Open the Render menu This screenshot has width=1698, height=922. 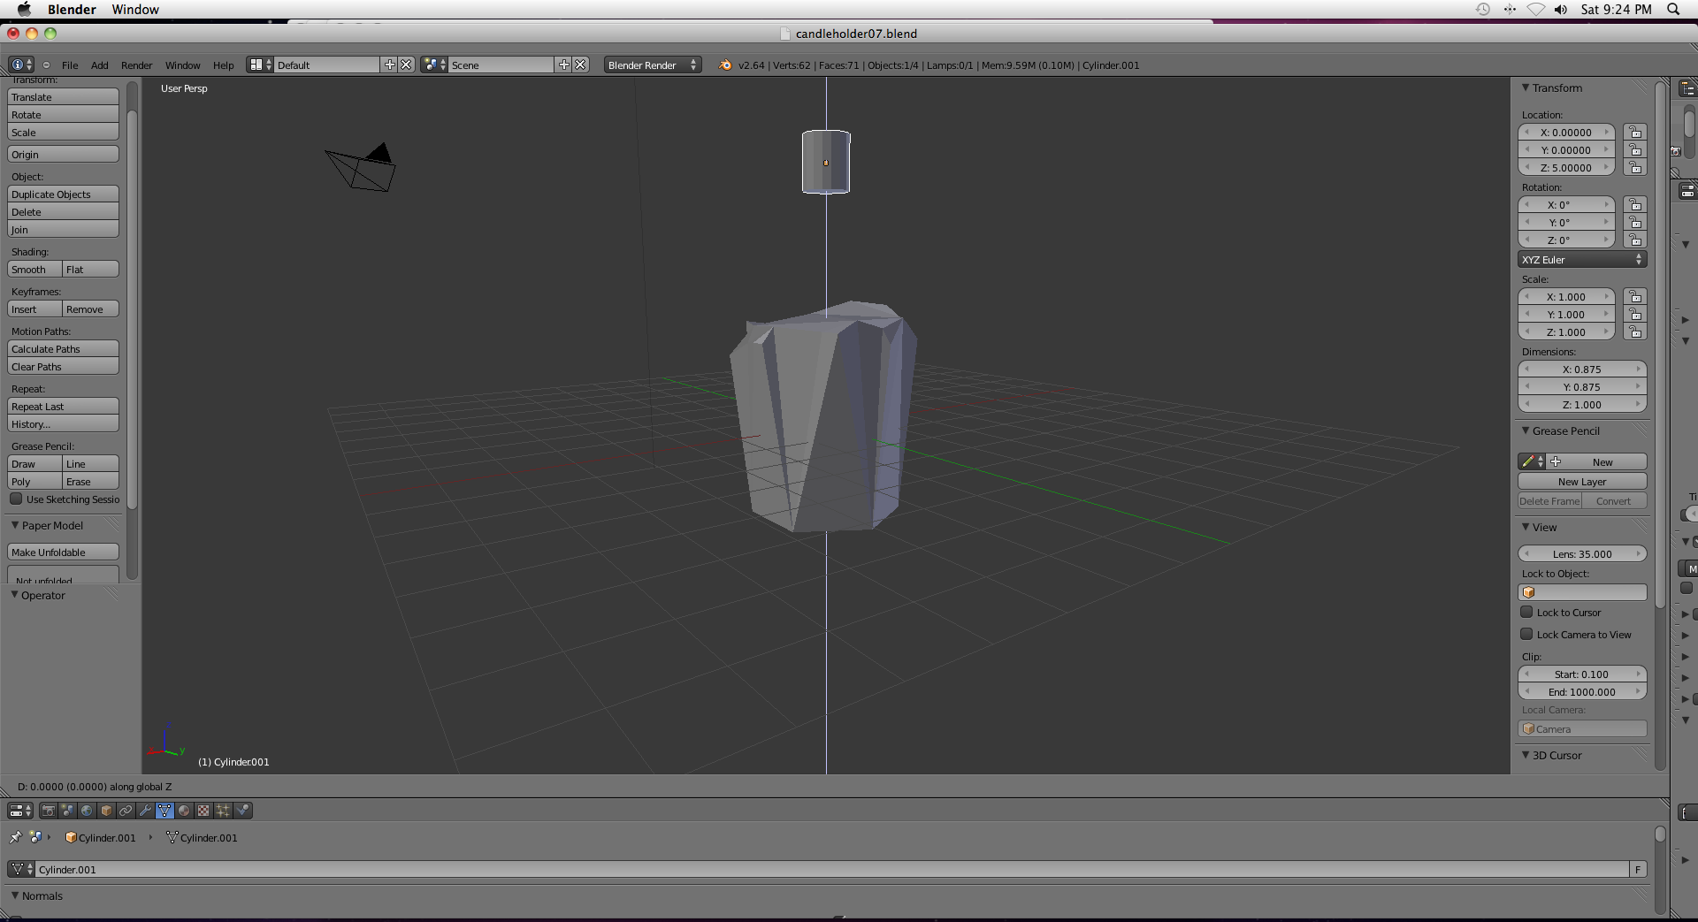(x=136, y=65)
